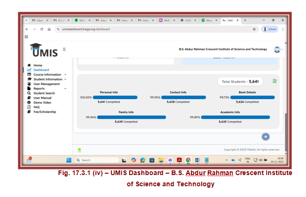Reload the page using the refresh icon
306x197 pixels.
[x=42, y=29]
